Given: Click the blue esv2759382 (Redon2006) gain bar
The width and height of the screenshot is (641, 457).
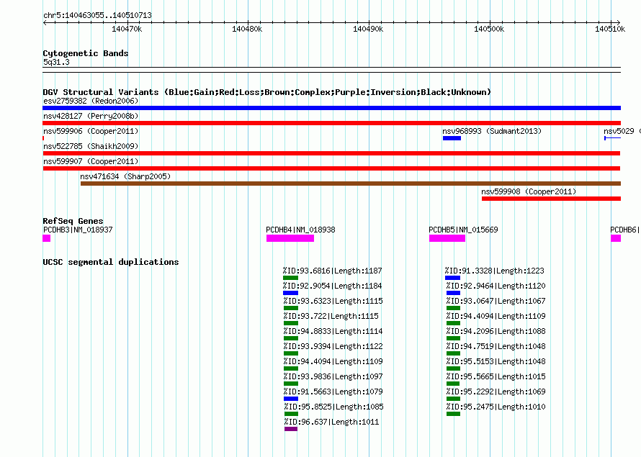Looking at the screenshot, I should pos(331,108).
